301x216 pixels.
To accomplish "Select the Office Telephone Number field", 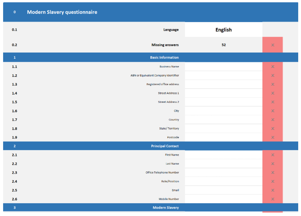I will (x=224, y=172).
